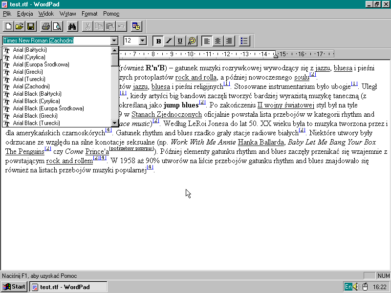Open the Wstaw menu
The height and width of the screenshot is (293, 391).
(67, 14)
